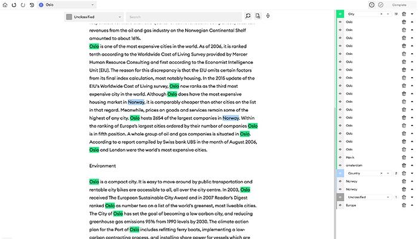
Task: Delete the Europe annotation
Action: (x=404, y=205)
